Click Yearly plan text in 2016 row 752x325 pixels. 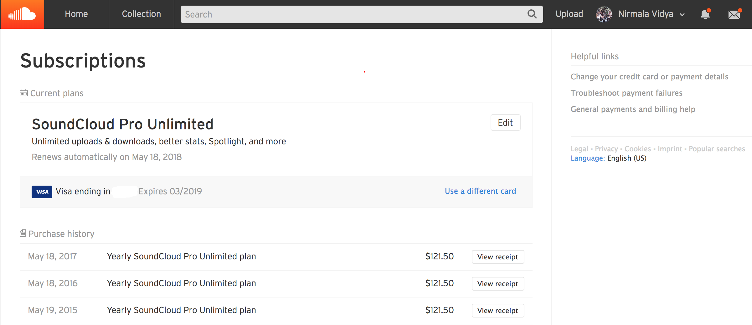(x=182, y=283)
